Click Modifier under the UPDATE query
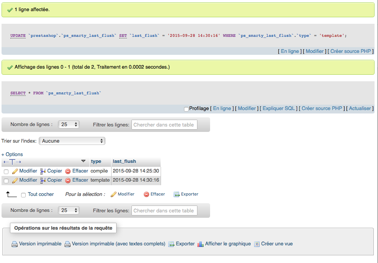Viewport: 378px width, 263px height. 315,51
